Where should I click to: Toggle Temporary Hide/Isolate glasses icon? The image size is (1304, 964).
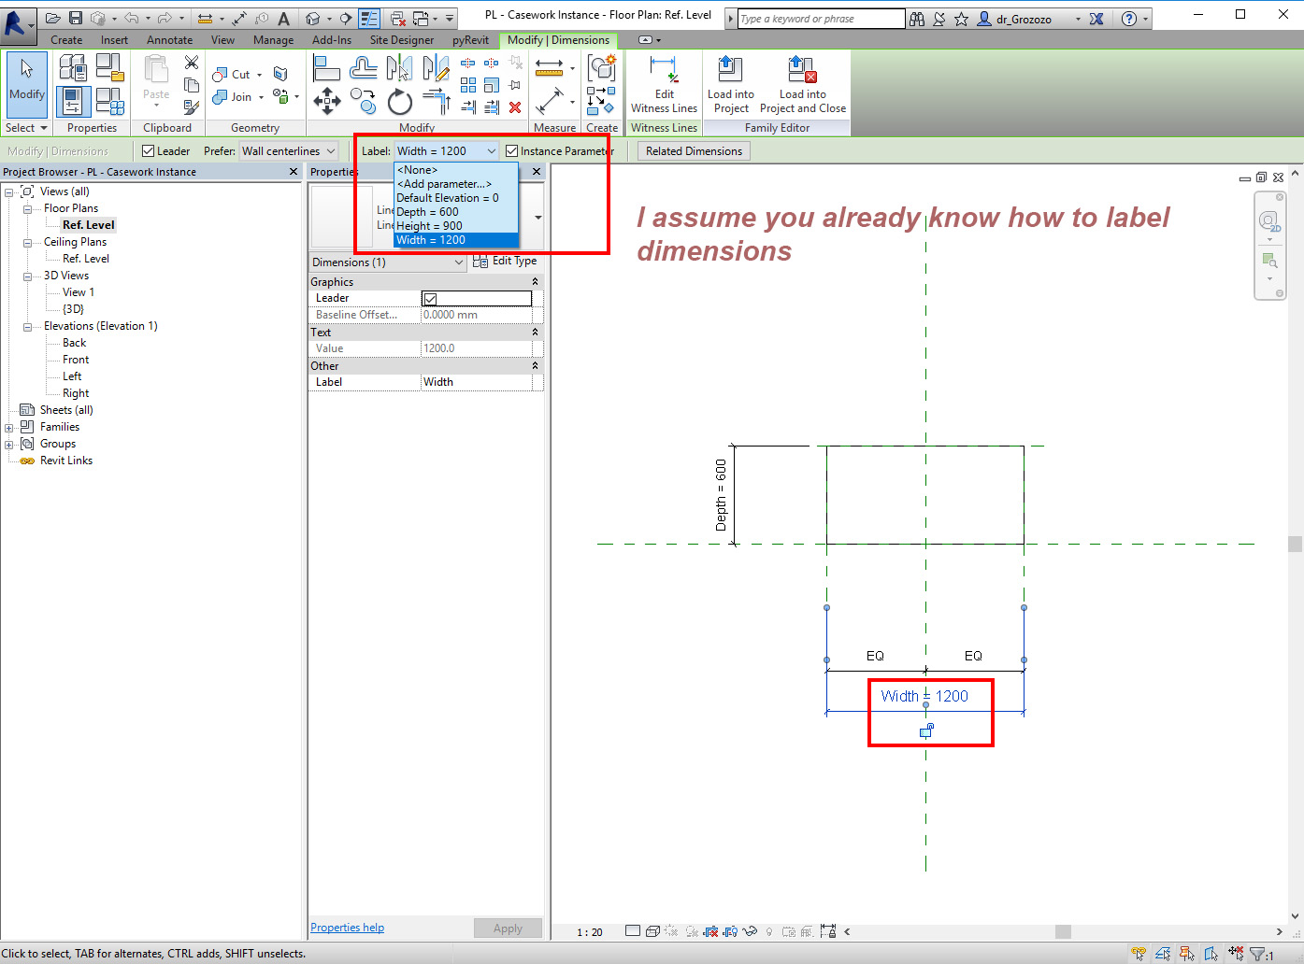tap(750, 931)
